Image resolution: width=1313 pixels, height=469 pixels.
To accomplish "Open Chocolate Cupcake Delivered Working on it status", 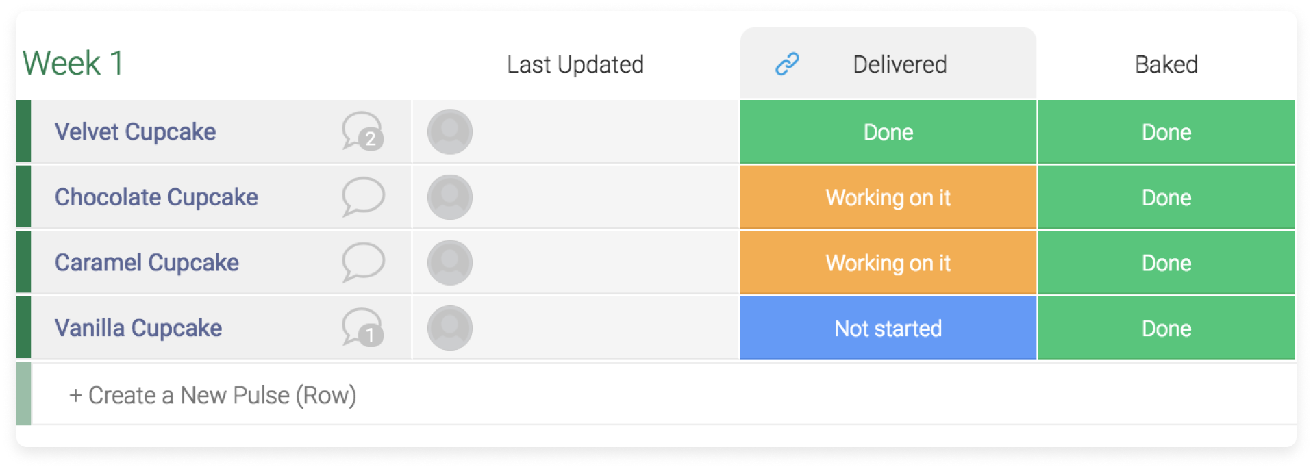I will [x=888, y=197].
